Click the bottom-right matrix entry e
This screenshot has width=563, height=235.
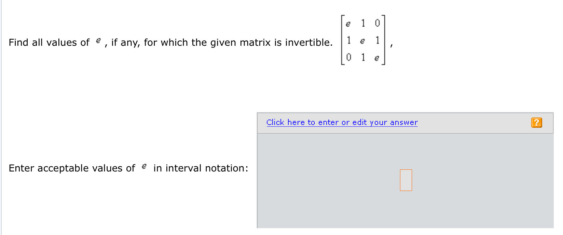coord(376,58)
